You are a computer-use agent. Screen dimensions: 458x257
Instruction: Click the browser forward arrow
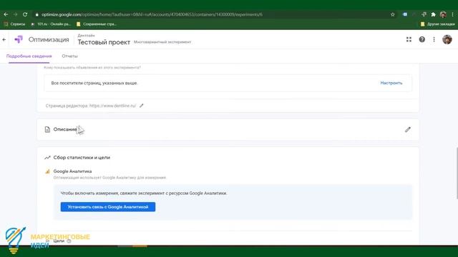pos(16,14)
